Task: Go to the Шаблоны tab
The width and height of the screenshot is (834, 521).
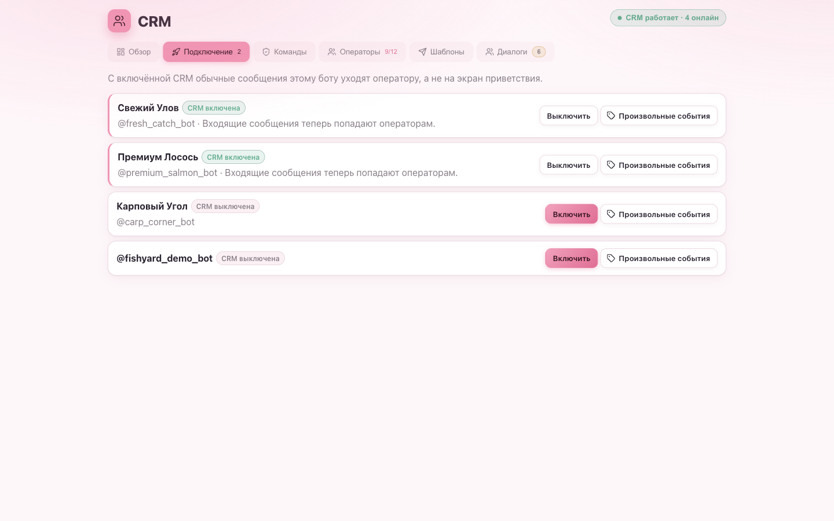Action: coord(441,52)
